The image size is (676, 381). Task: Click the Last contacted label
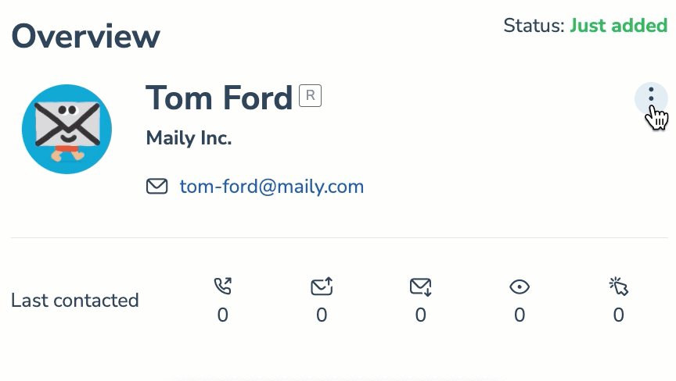(x=75, y=300)
